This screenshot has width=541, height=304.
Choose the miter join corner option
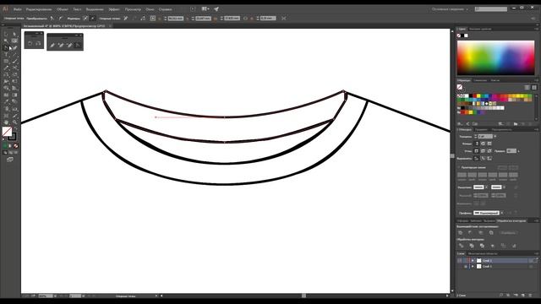click(x=477, y=151)
